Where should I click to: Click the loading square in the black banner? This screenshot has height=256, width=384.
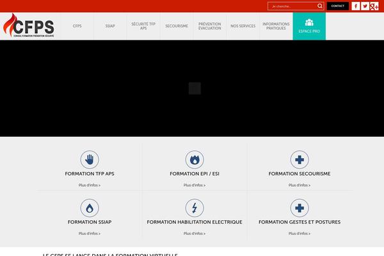195,88
